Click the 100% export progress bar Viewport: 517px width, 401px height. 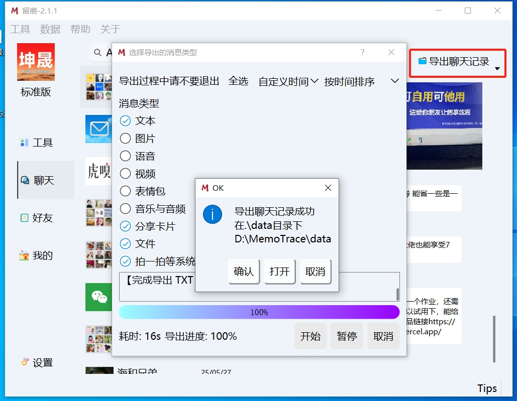(x=259, y=312)
